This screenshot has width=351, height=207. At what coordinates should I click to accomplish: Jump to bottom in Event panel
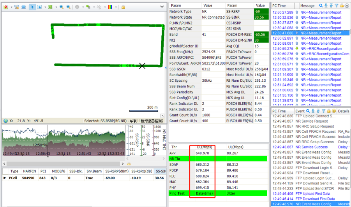(313, 111)
